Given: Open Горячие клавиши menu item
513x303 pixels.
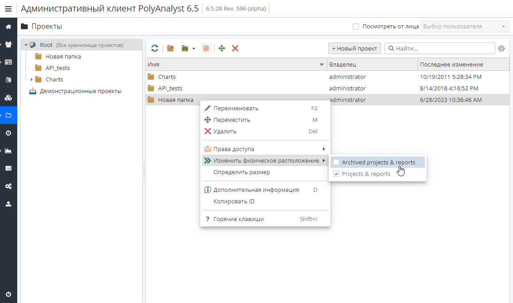Looking at the screenshot, I should coord(265,219).
